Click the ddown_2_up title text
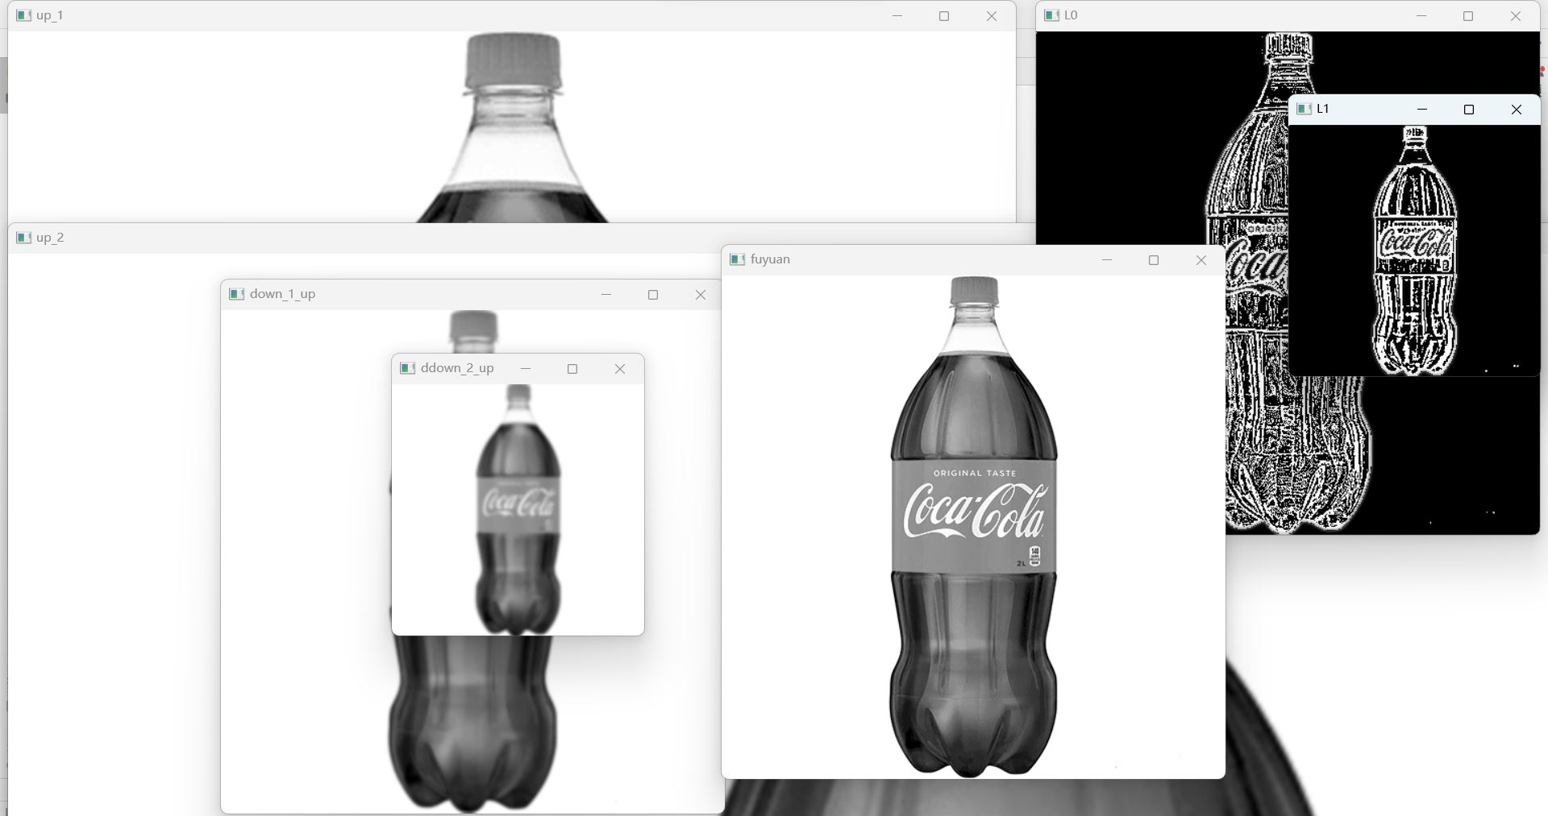1548x816 pixels. point(457,368)
